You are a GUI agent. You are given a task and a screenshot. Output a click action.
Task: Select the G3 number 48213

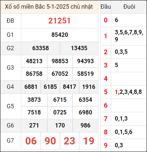[x=34, y=61]
